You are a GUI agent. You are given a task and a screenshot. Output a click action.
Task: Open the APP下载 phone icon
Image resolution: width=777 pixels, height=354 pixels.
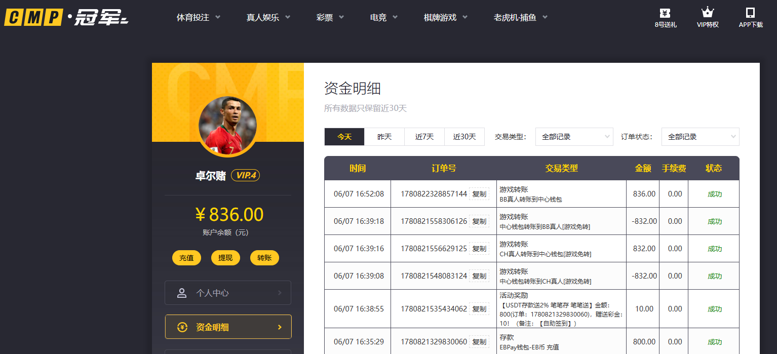pos(750,13)
